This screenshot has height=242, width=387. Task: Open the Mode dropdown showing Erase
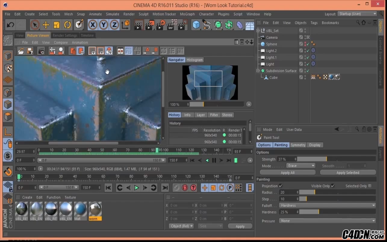pos(300,166)
